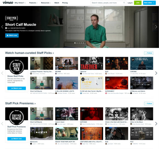Screen dimensions: 159x149
Task: Open the NEURIM video thumbnail
Action: tap(67, 63)
